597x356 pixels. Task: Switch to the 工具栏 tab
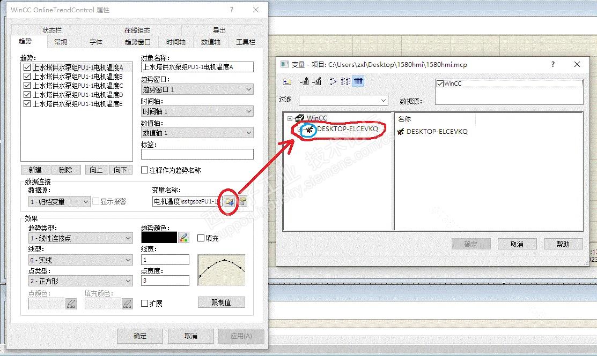[246, 42]
